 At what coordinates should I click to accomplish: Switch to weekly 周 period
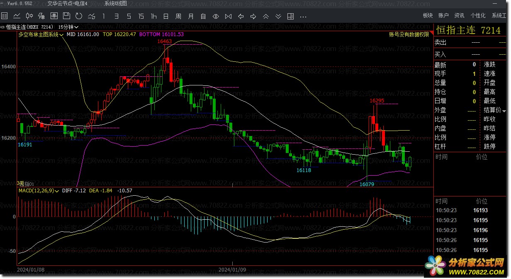178,16
